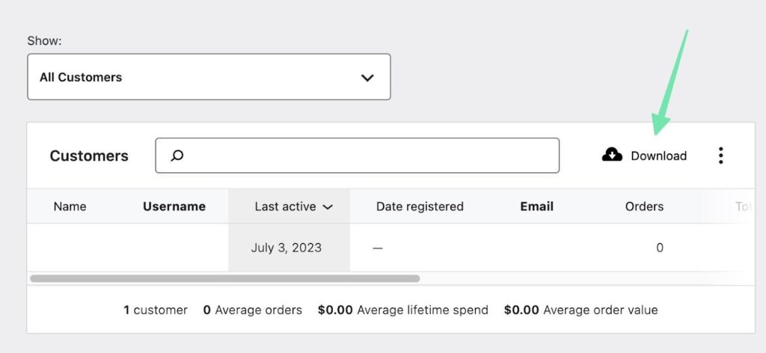
Task: Click the search magnifier icon
Action: coord(177,156)
